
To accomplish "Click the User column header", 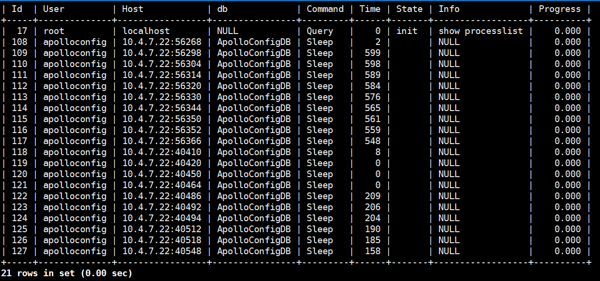I will point(53,9).
